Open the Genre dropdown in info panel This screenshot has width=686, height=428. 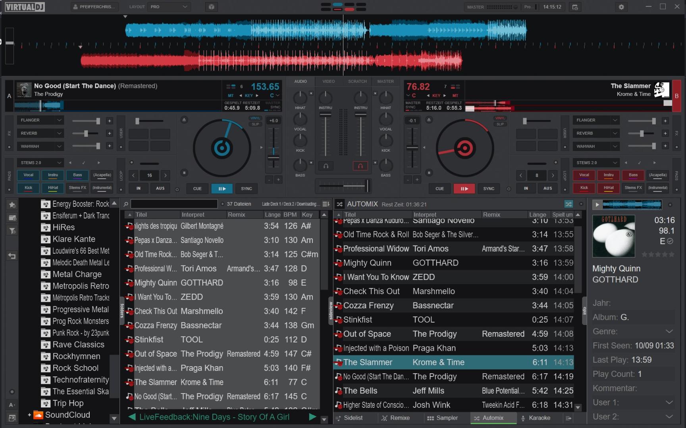669,331
